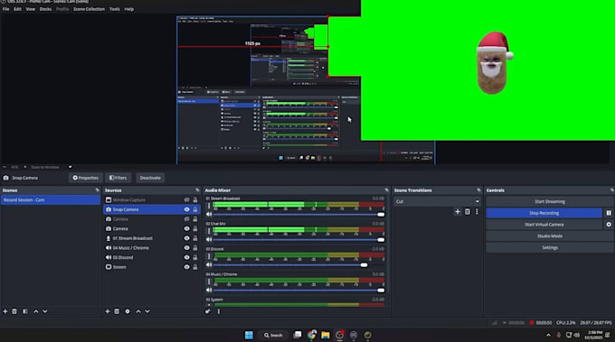Toggle lock on Window Capture source

coord(195,200)
